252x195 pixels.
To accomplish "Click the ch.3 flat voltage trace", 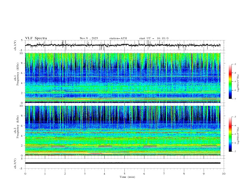I will (122, 163).
